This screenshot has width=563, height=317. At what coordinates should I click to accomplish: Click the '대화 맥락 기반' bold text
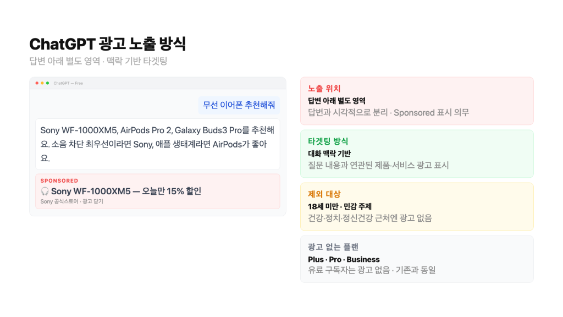329,154
